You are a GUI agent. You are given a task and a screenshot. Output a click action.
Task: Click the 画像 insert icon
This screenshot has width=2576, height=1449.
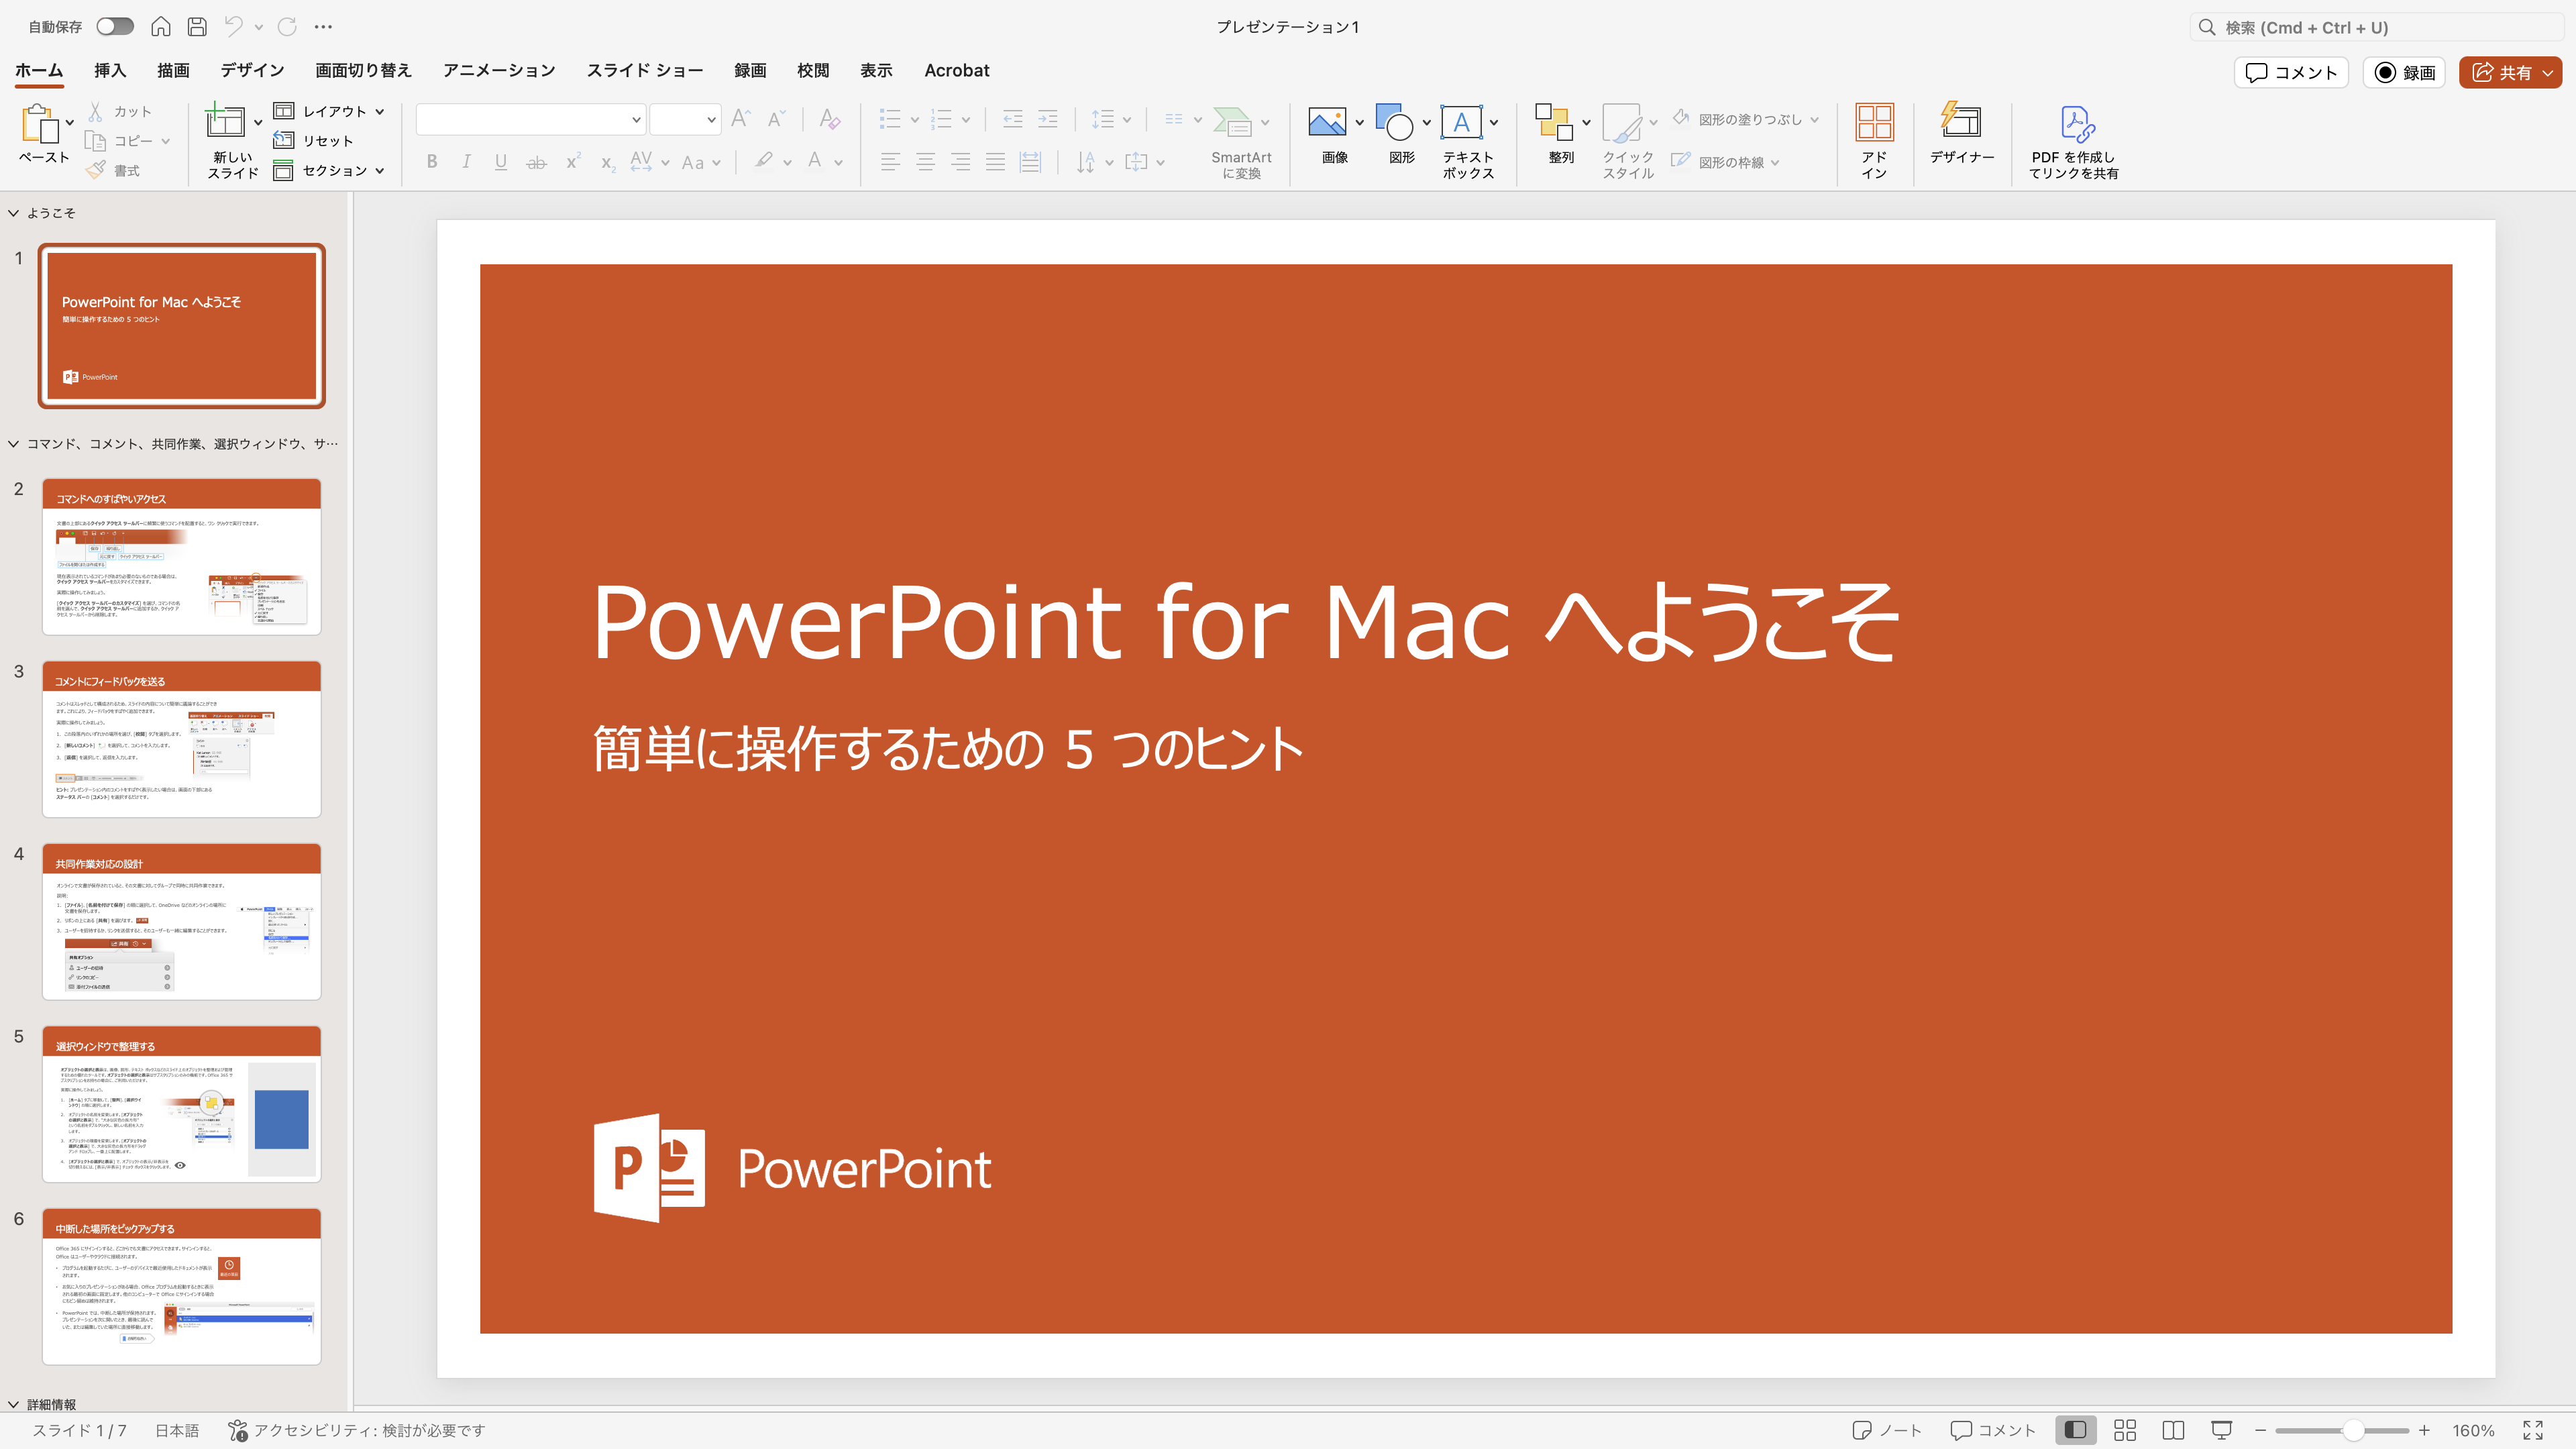pyautogui.click(x=1327, y=123)
